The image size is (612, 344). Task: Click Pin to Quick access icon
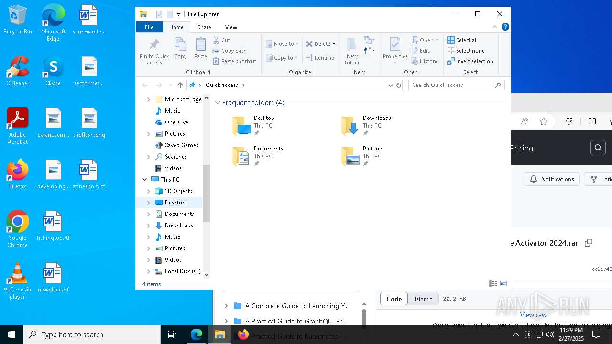click(154, 51)
